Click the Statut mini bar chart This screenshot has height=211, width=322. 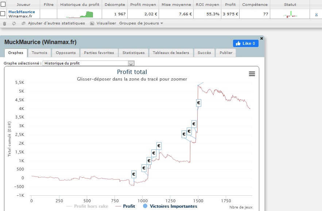point(290,14)
